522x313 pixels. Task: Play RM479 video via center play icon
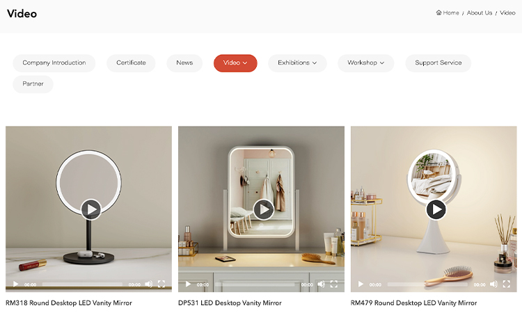[x=436, y=209]
